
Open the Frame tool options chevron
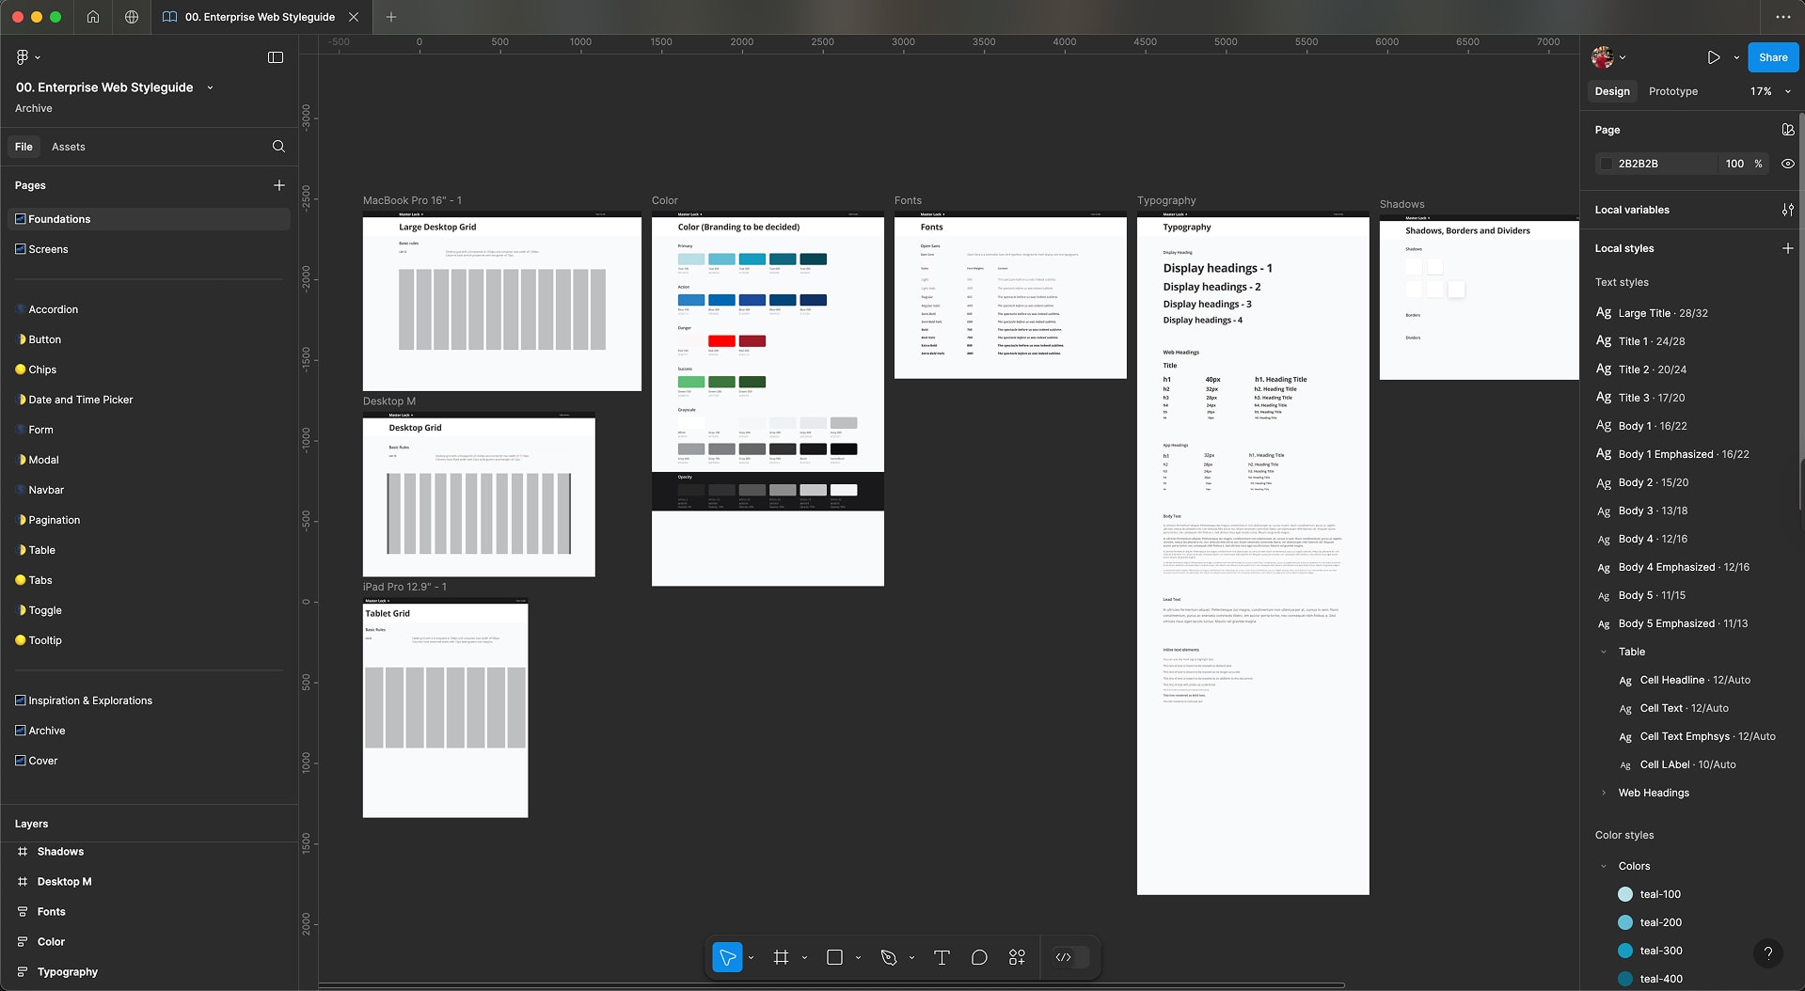click(804, 958)
